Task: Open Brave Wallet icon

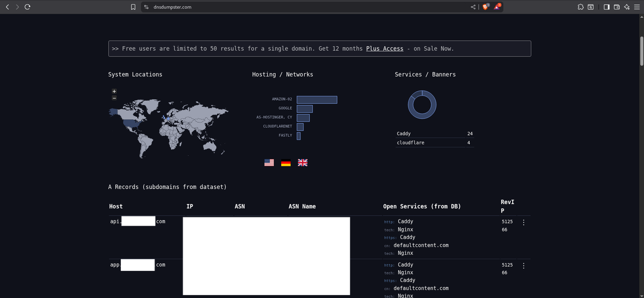Action: coord(616,7)
